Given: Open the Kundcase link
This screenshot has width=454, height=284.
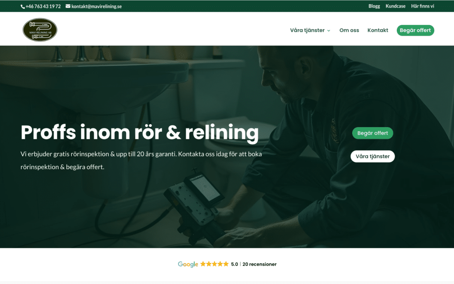Looking at the screenshot, I should click(395, 6).
